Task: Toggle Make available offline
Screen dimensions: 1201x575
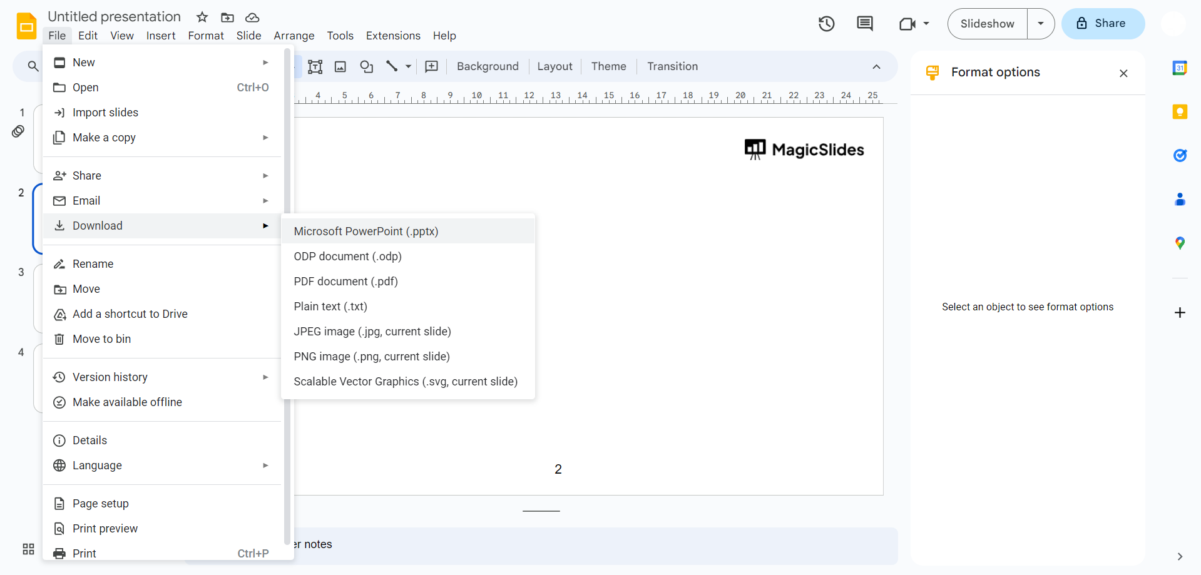Action: point(127,402)
